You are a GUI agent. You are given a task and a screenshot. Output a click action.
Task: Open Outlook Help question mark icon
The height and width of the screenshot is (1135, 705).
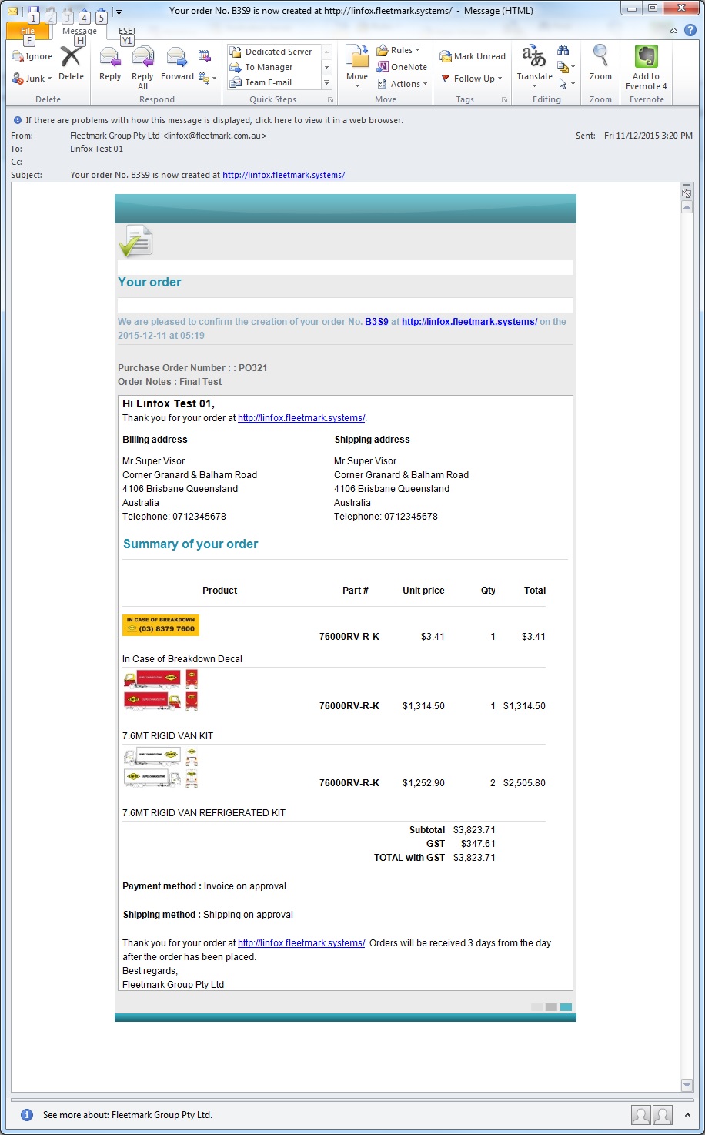pos(690,30)
